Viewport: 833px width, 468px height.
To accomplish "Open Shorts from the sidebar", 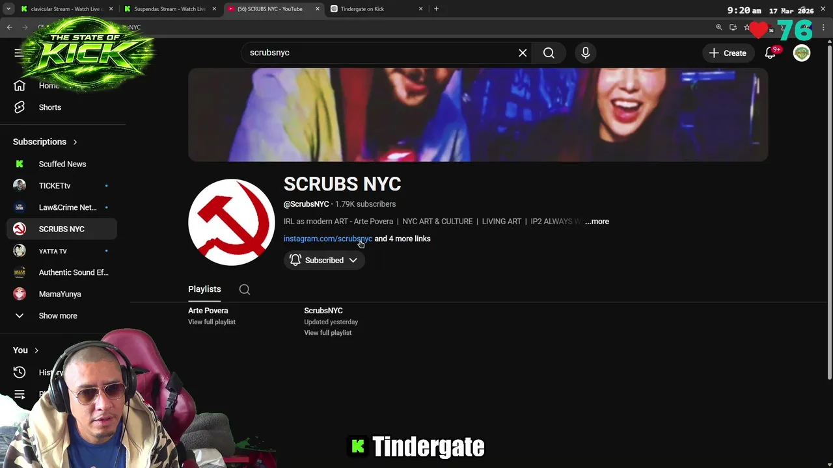I will point(62,107).
